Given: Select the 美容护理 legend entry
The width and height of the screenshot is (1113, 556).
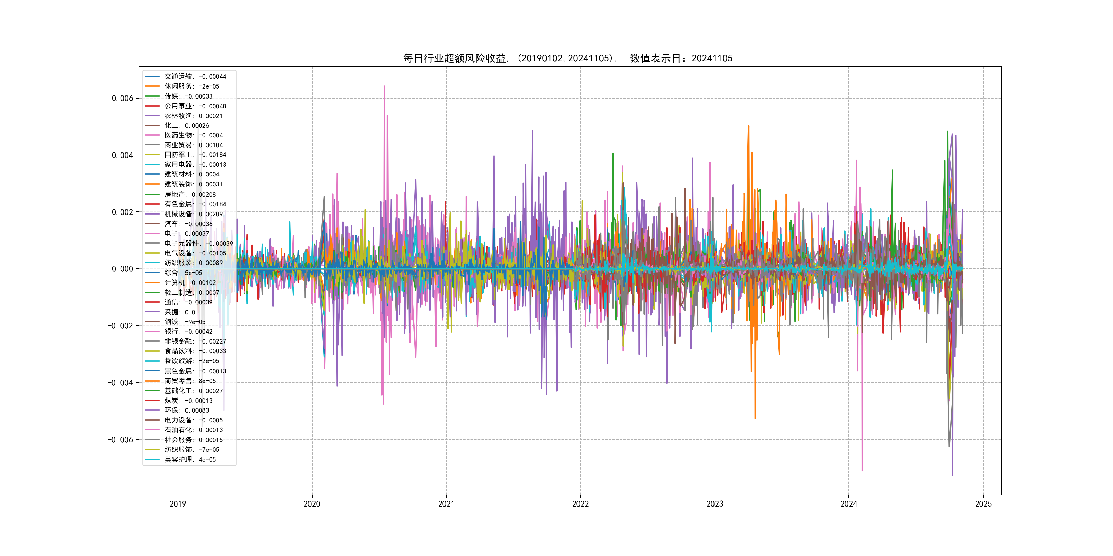Looking at the screenshot, I should click(x=190, y=459).
